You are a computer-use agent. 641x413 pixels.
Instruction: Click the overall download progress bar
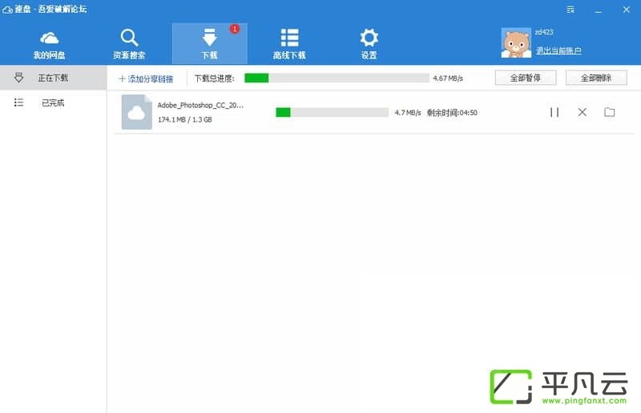pos(337,78)
